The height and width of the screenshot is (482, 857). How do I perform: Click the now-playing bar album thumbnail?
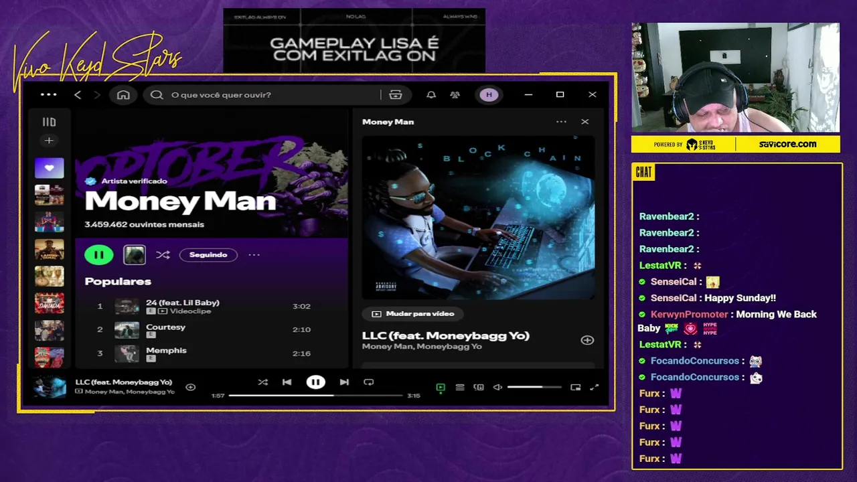pyautogui.click(x=50, y=387)
